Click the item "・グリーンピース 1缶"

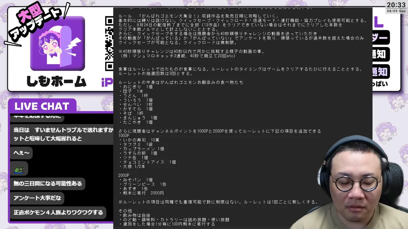[142, 184]
